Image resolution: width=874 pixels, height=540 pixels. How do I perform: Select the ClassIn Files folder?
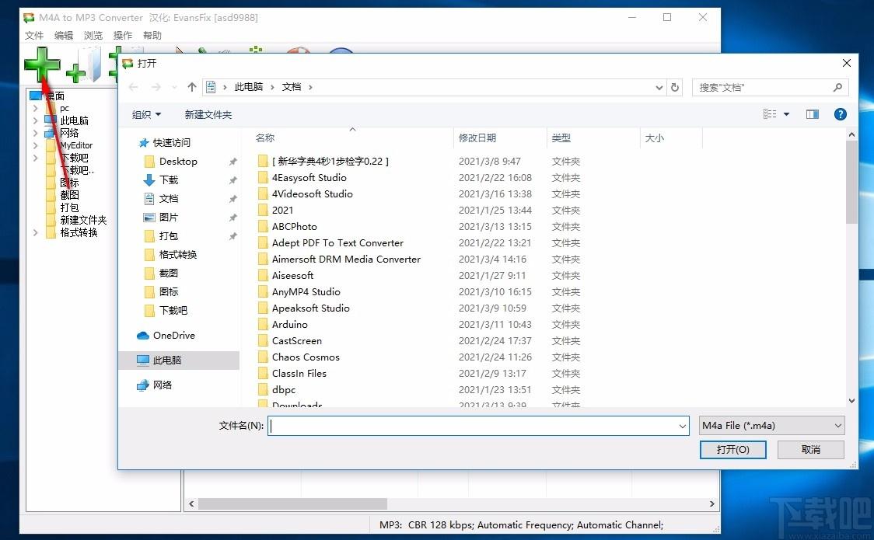299,374
